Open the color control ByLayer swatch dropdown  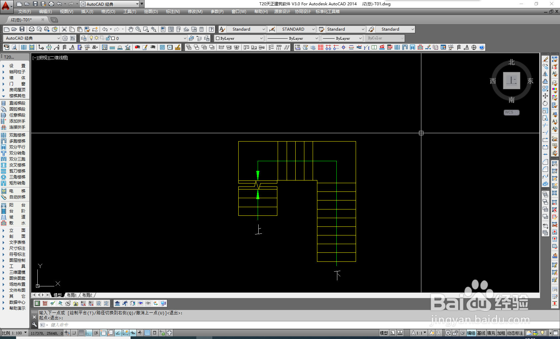click(x=239, y=38)
